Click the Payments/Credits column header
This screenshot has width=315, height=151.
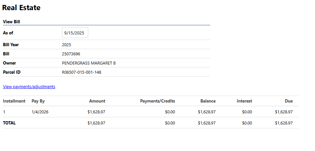point(157,101)
